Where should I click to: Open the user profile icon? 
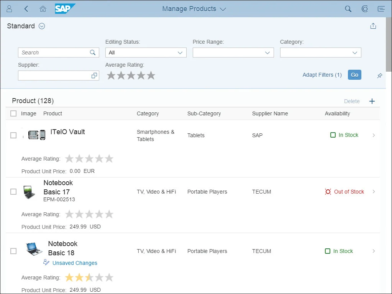(x=10, y=9)
